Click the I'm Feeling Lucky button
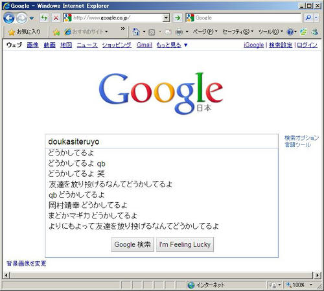Image resolution: width=324 pixels, height=291 pixels. [x=185, y=244]
